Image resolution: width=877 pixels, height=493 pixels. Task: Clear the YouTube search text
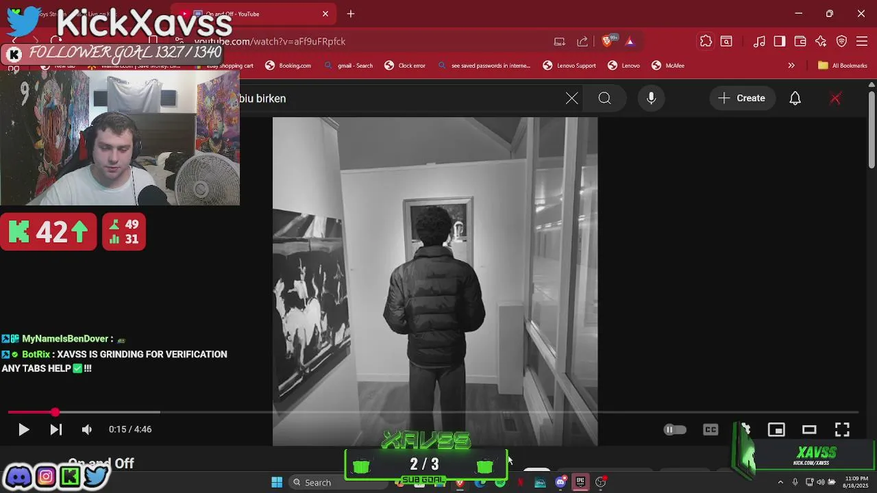[572, 99]
